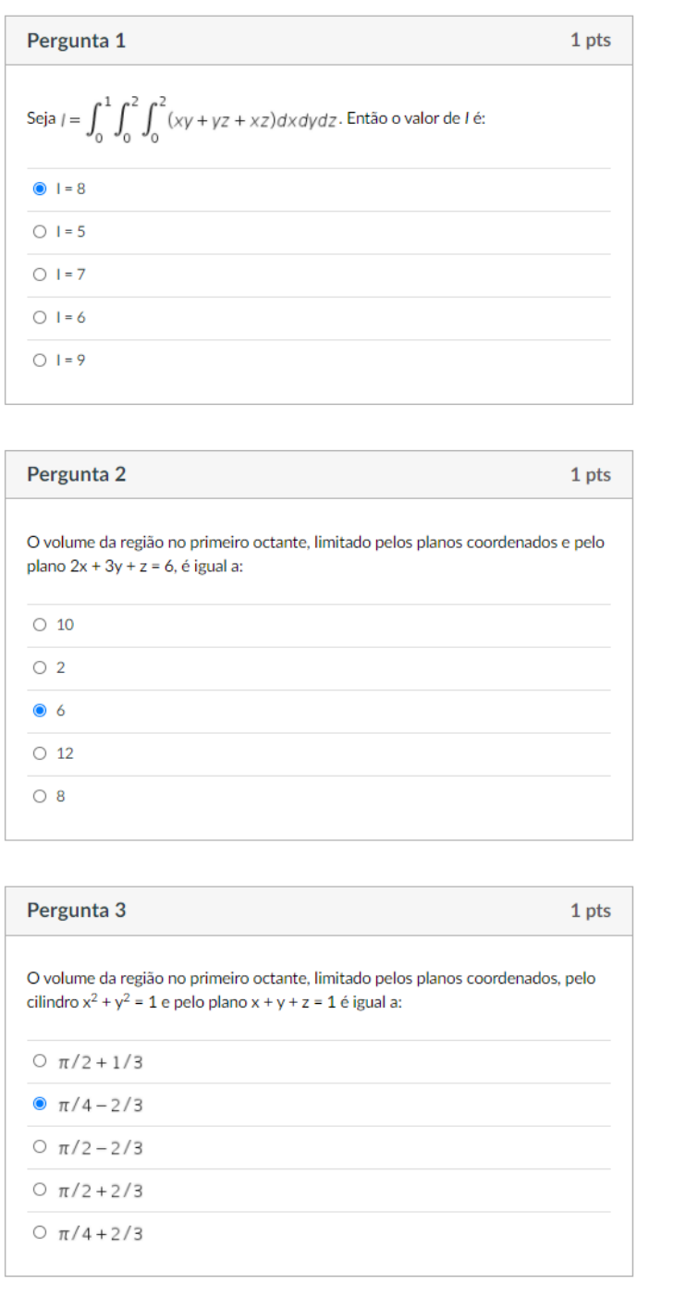Viewport: 674px width, 1296px height.
Task: Pick I = 6 as the answer
Action: click(x=39, y=317)
